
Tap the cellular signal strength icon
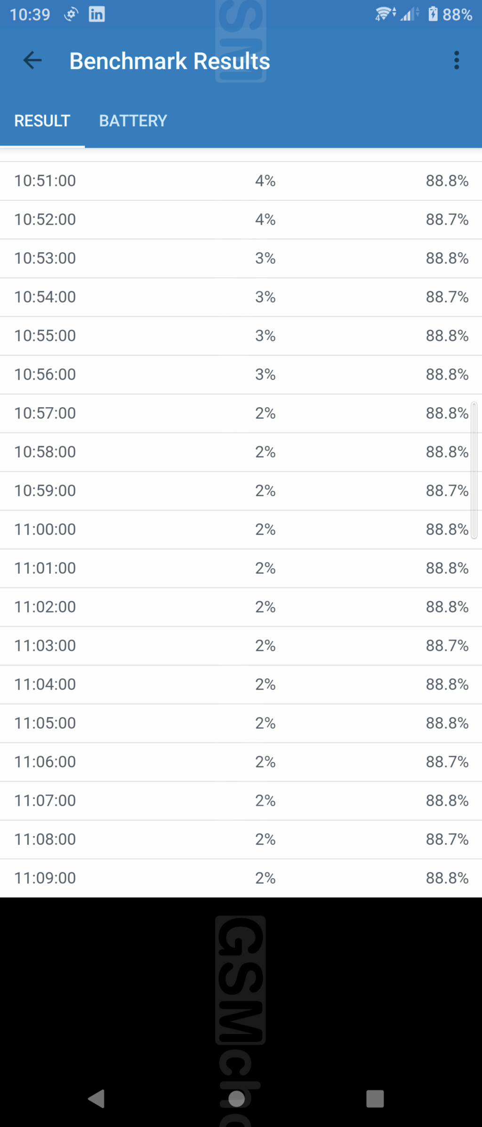(409, 14)
